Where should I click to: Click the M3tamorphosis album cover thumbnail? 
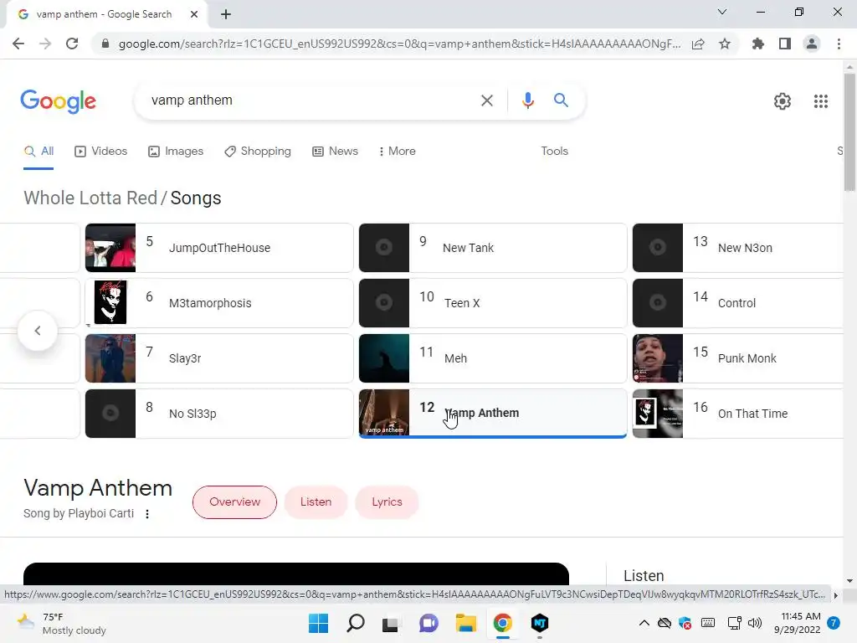coord(110,303)
